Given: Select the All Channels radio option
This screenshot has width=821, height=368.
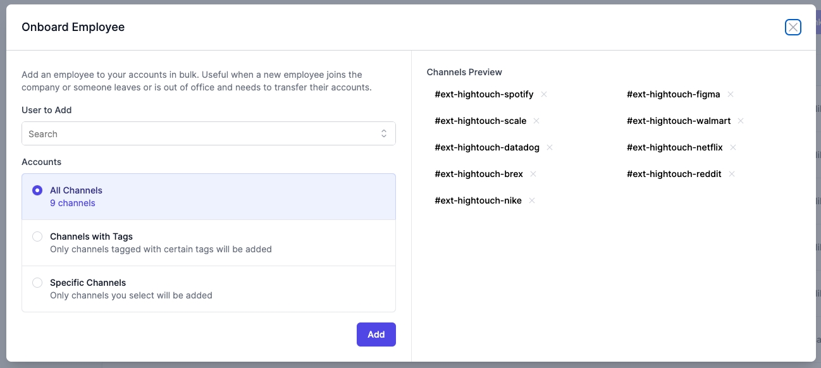Looking at the screenshot, I should (37, 190).
